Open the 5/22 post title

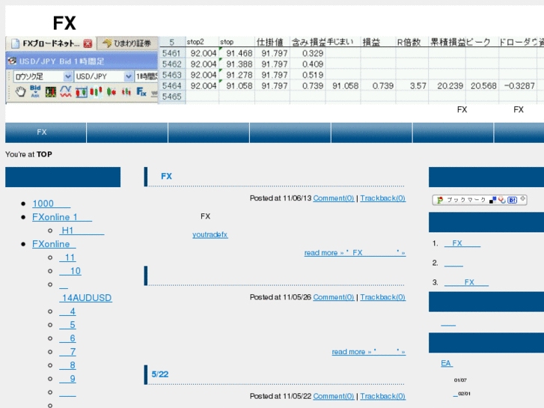[x=160, y=374]
